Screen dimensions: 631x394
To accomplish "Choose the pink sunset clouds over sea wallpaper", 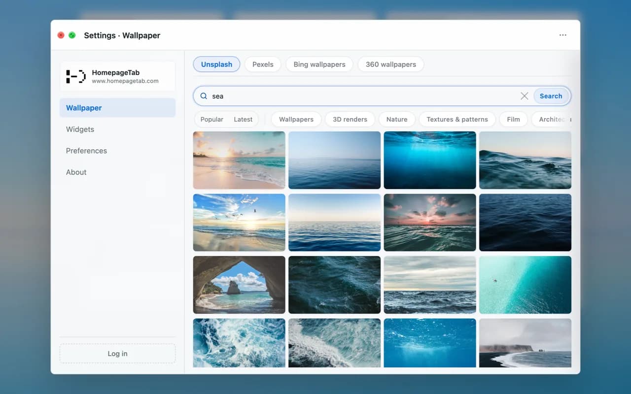I will 430,223.
